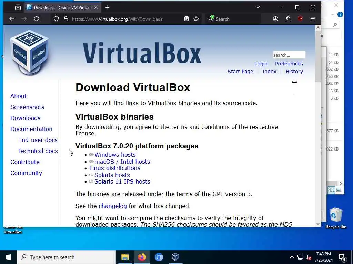Screen dimensions: 353x264
Task: Open the changelog link
Action: point(113,206)
